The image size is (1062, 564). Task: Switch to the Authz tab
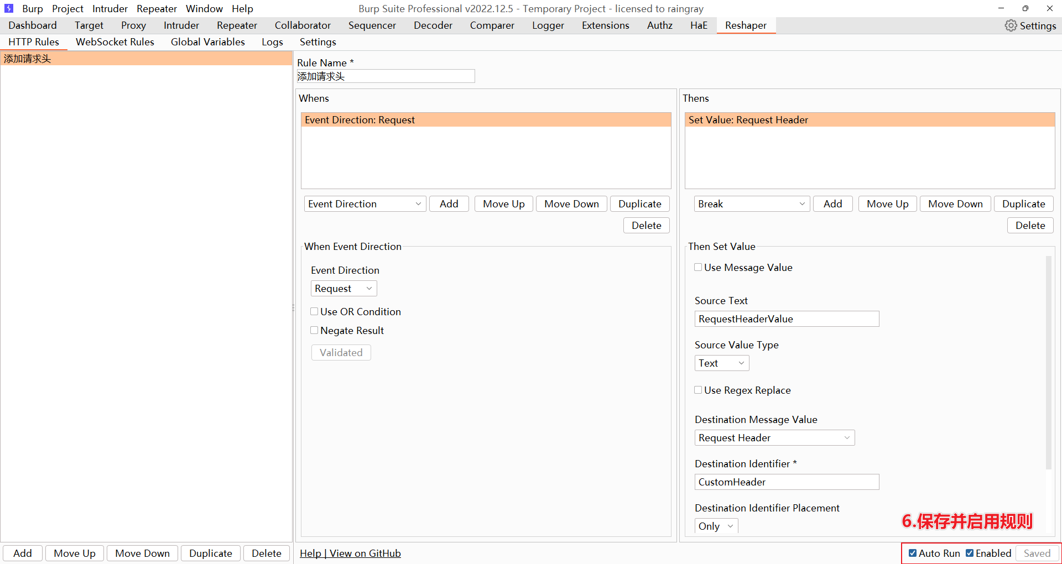tap(660, 25)
